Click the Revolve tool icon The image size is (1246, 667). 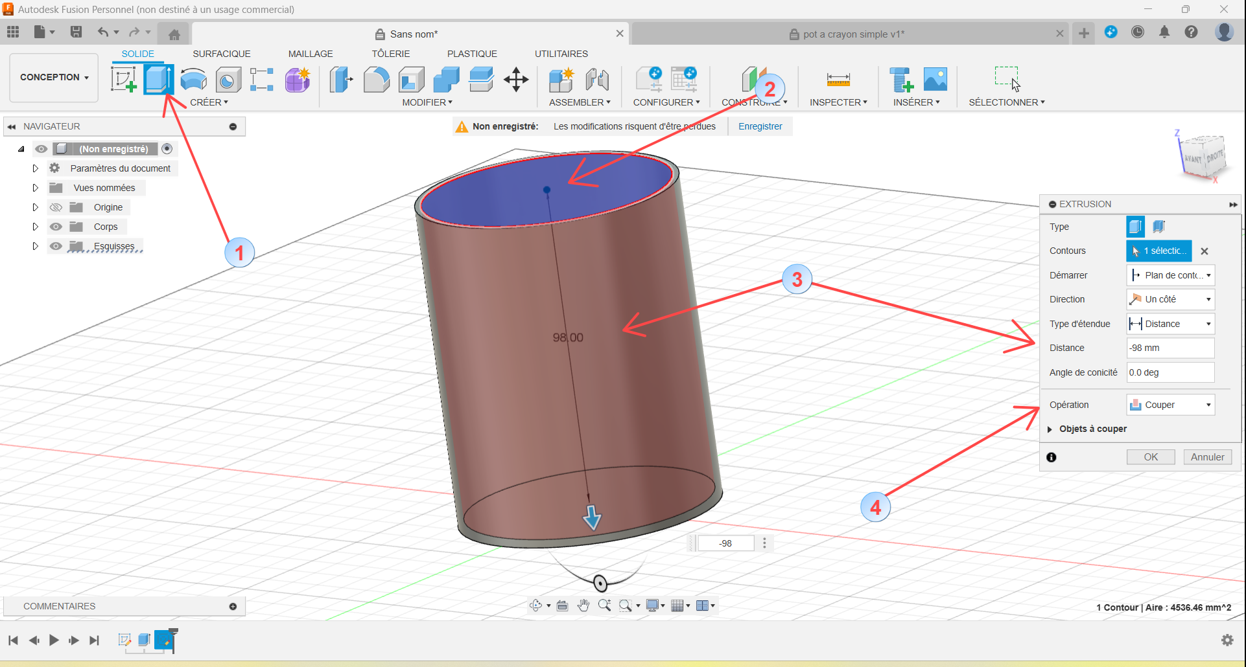[x=193, y=80]
